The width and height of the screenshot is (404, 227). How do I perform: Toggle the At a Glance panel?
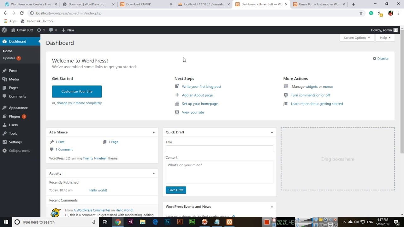[154, 132]
